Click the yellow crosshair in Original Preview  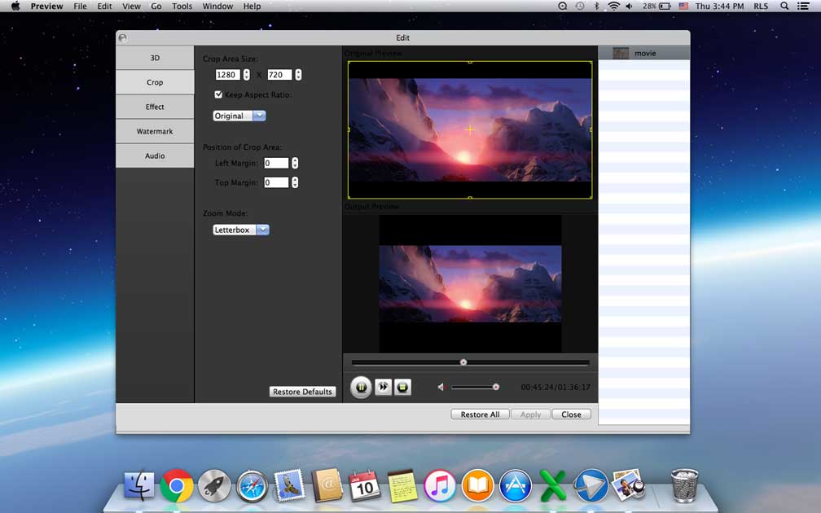tap(470, 129)
